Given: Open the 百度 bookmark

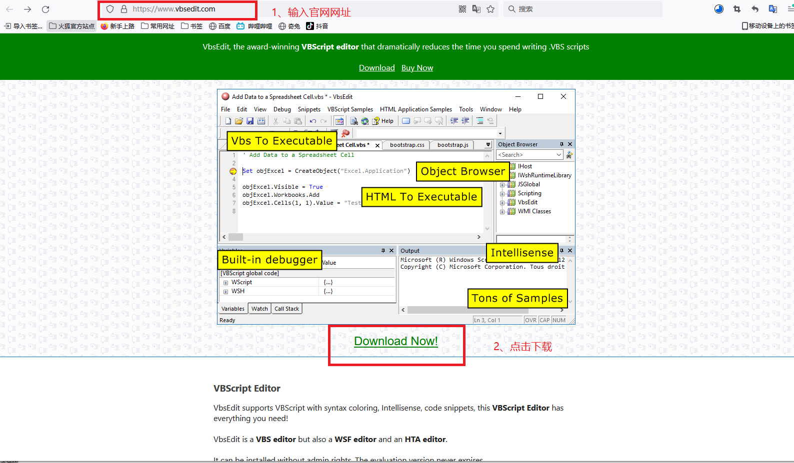Looking at the screenshot, I should [x=219, y=26].
